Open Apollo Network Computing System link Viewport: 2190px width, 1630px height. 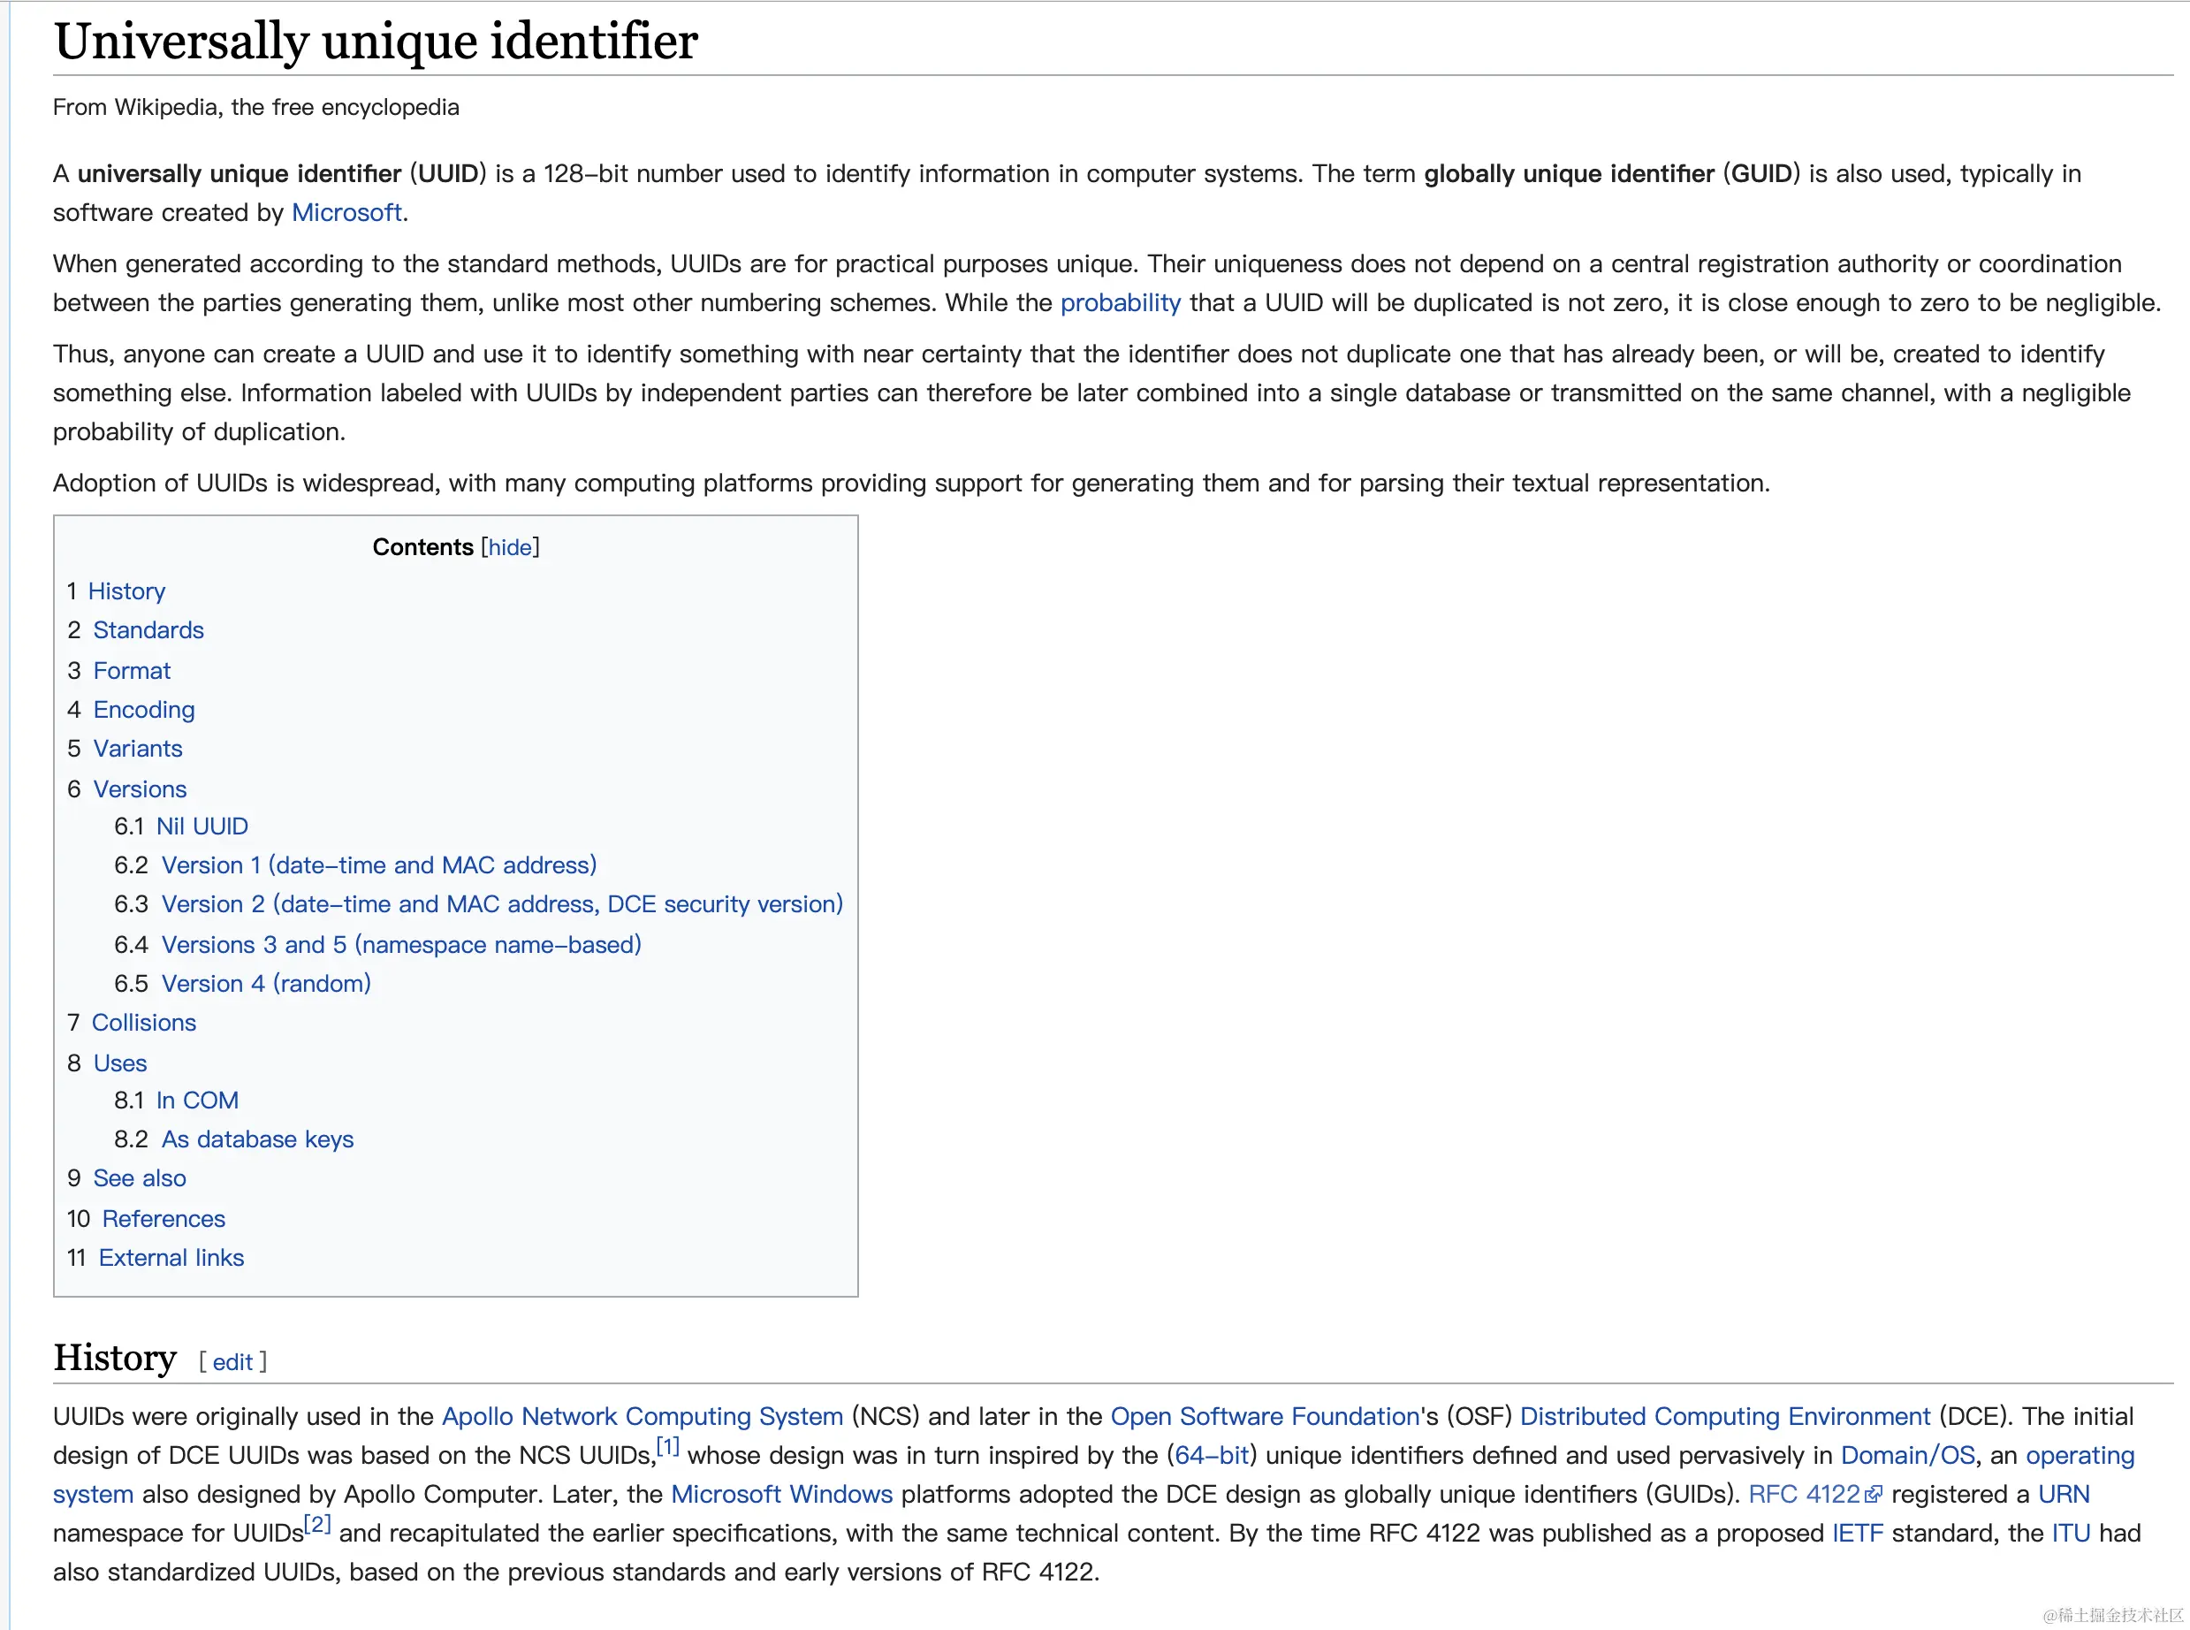(642, 1417)
